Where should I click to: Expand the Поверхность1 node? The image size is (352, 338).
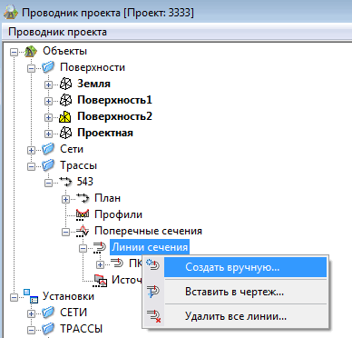click(x=48, y=101)
